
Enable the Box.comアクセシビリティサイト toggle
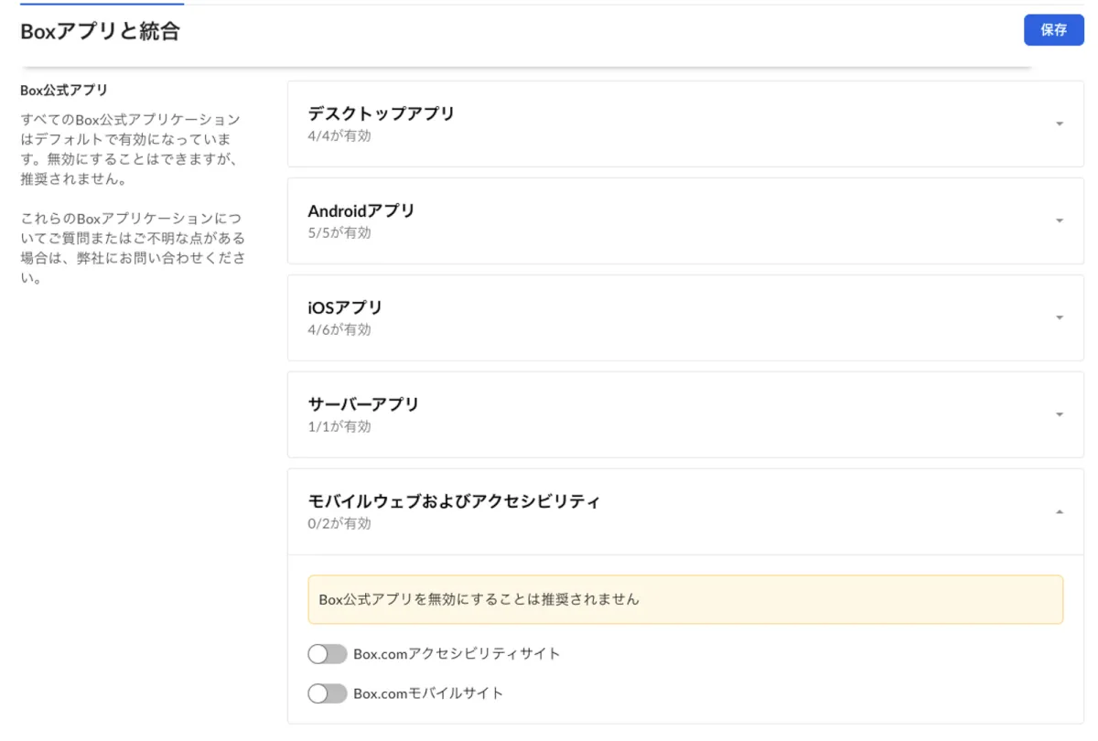[328, 654]
